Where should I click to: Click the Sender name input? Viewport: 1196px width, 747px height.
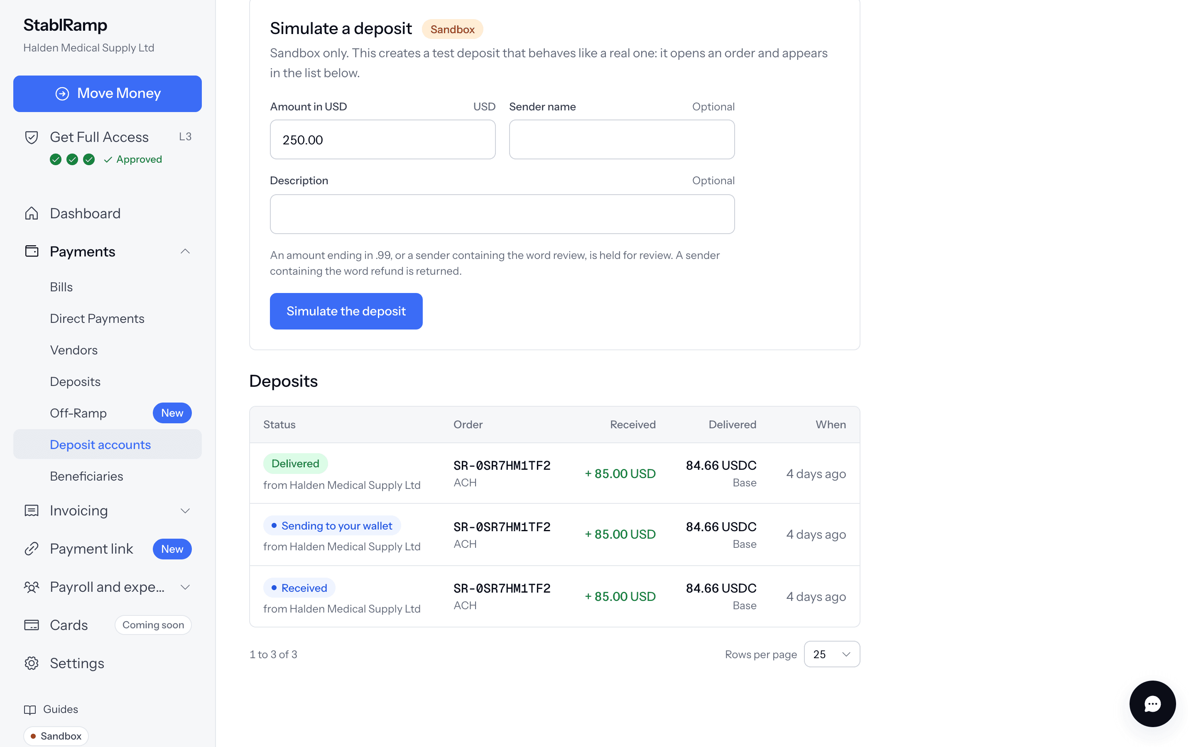622,139
